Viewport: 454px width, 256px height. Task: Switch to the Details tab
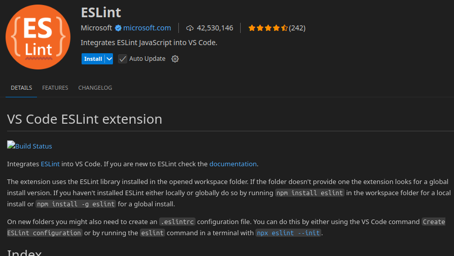coord(21,88)
